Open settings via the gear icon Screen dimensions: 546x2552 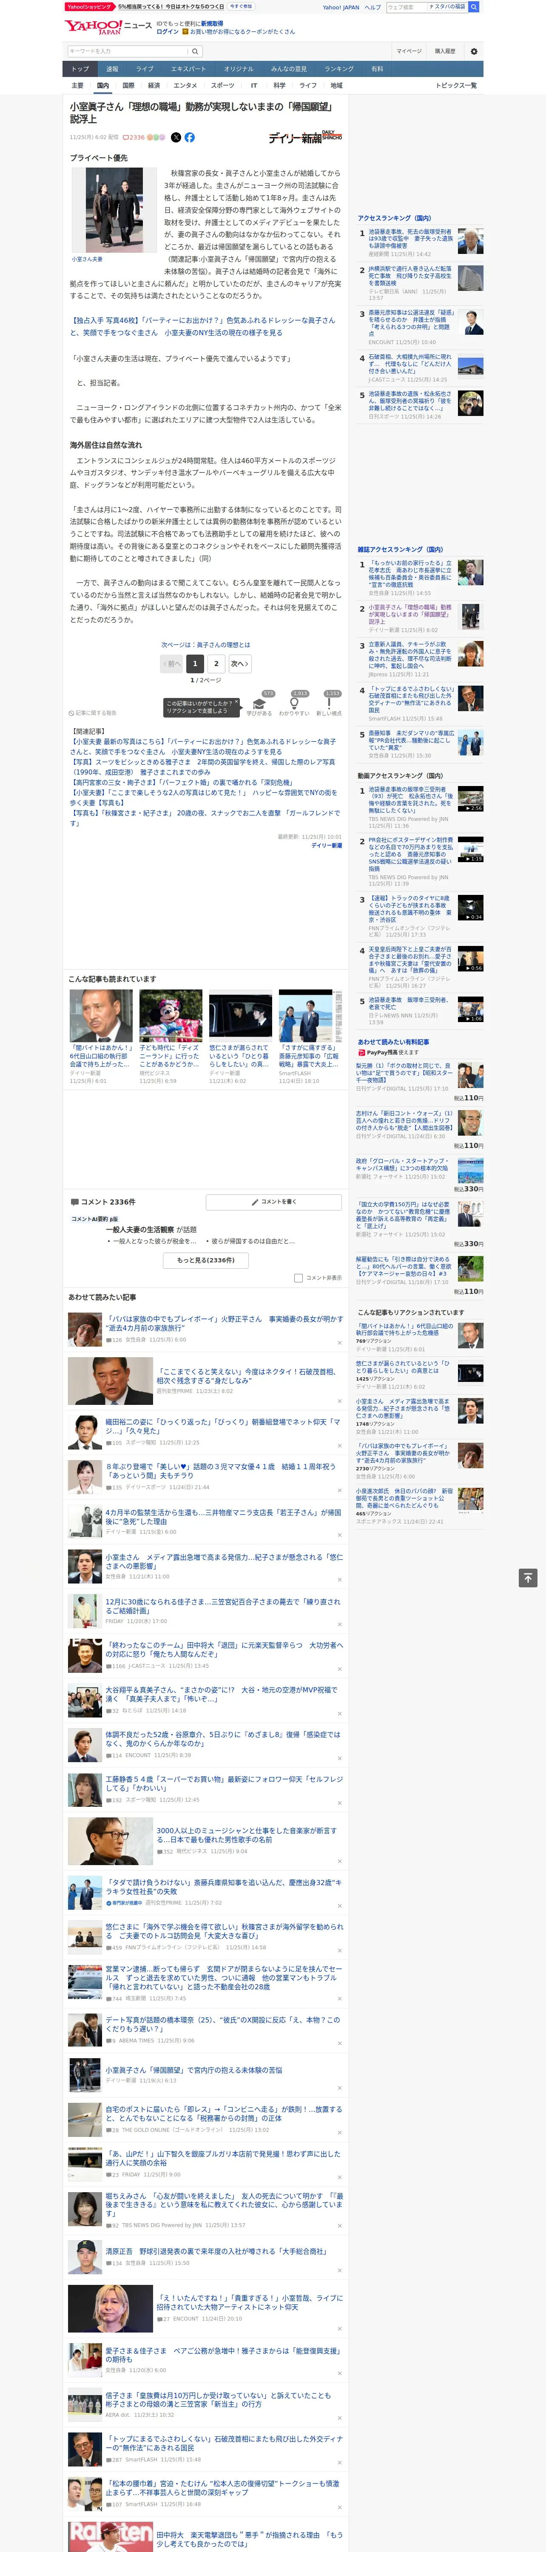pyautogui.click(x=474, y=51)
